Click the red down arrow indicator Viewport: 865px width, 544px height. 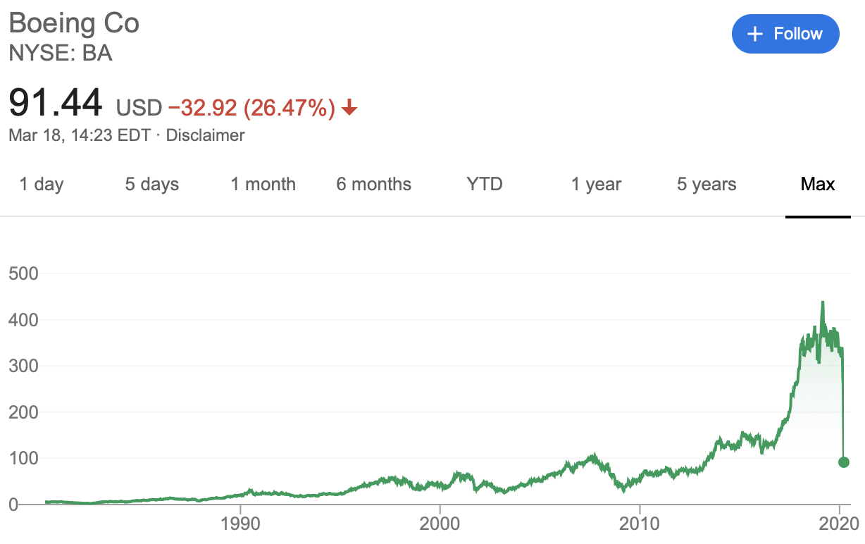click(x=349, y=109)
